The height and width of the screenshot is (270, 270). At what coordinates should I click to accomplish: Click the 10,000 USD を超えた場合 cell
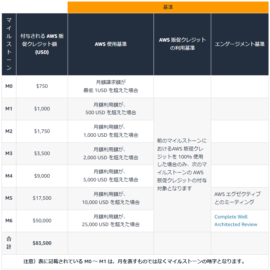(x=111, y=198)
